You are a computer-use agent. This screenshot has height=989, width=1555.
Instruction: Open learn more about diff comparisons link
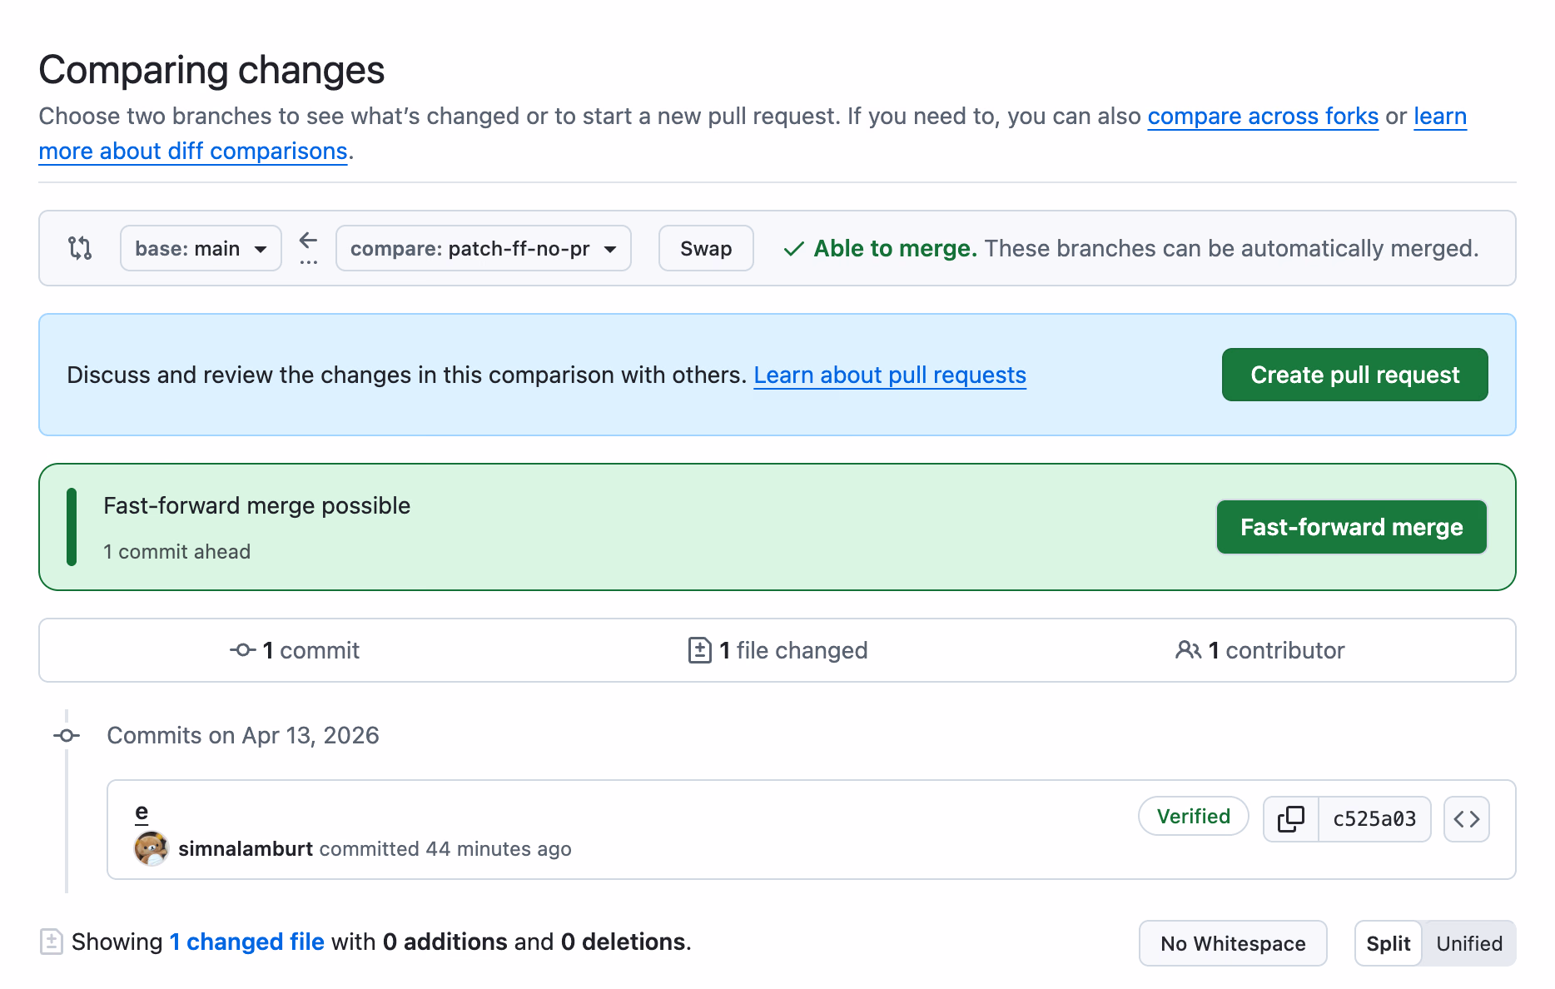pyautogui.click(x=193, y=151)
